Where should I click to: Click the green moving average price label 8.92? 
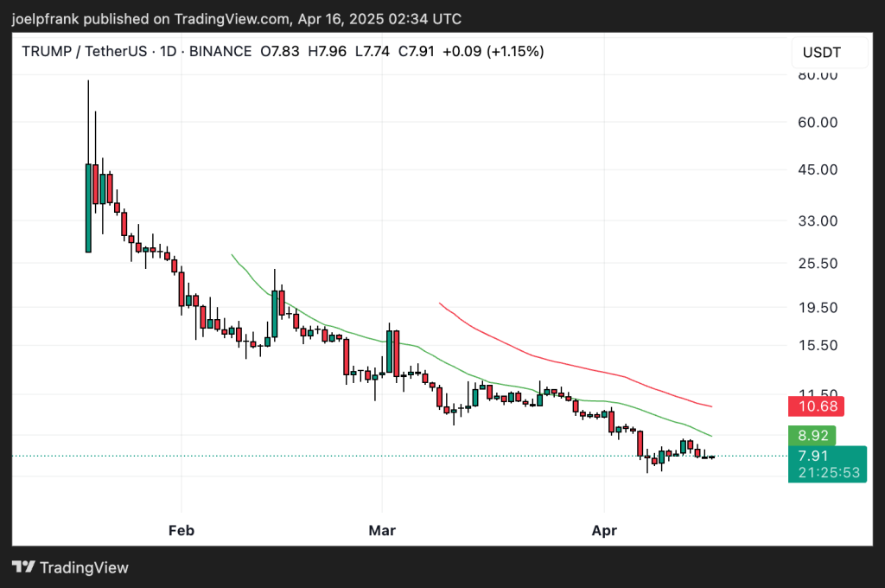(x=812, y=436)
